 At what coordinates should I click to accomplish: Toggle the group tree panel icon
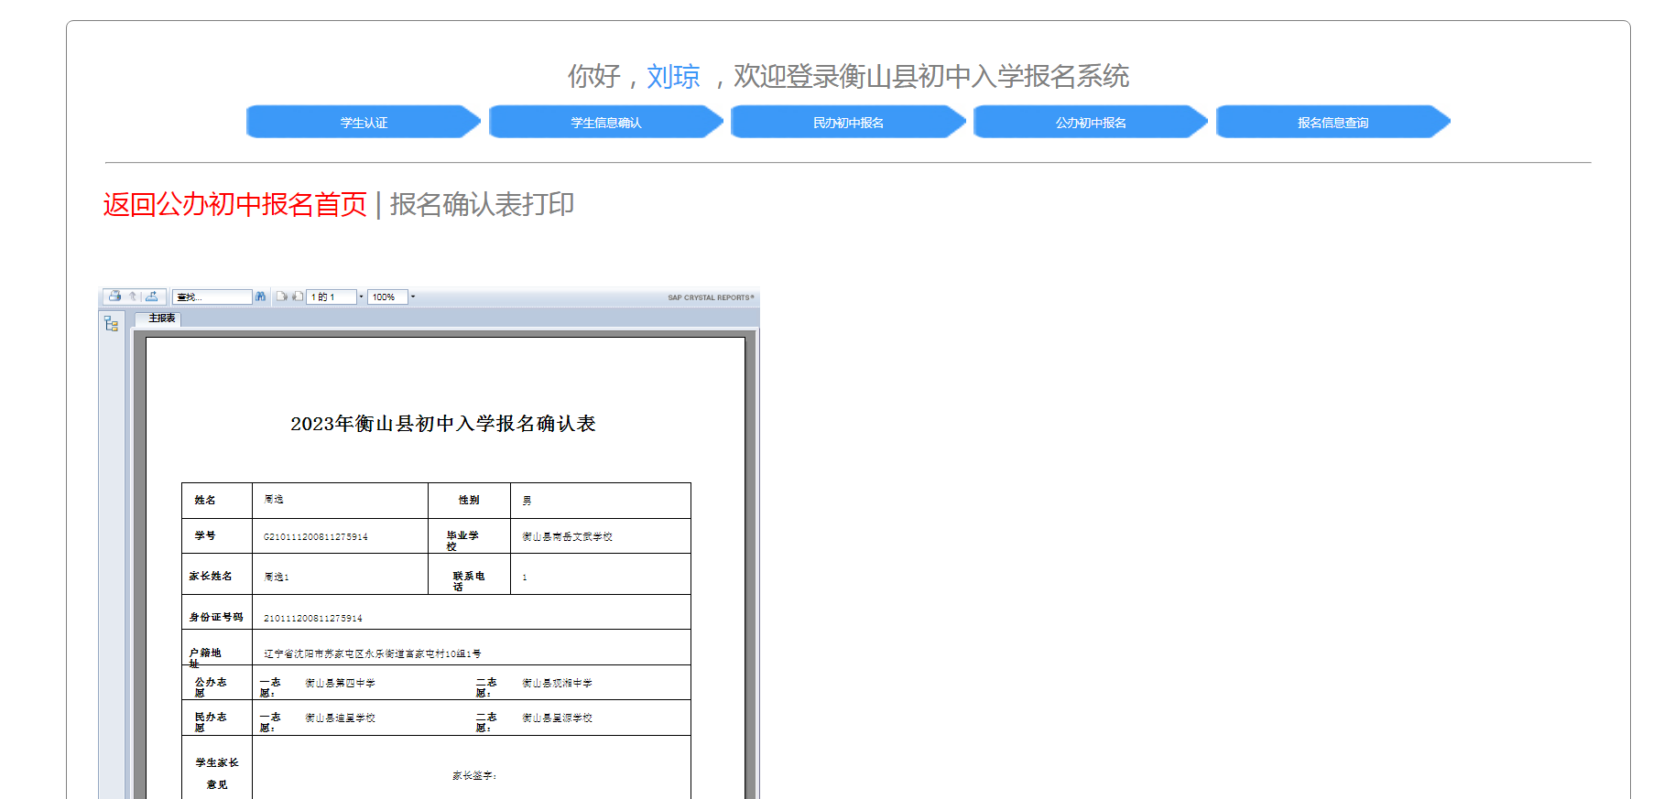tap(111, 324)
